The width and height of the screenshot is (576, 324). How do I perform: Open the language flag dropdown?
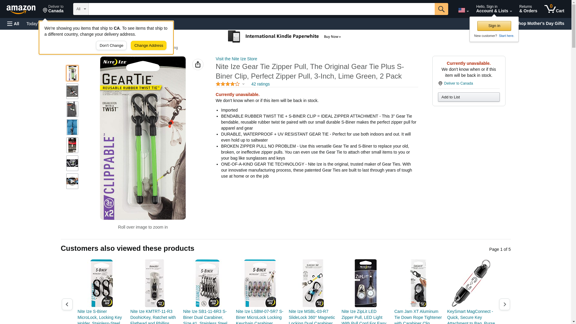[x=463, y=10]
